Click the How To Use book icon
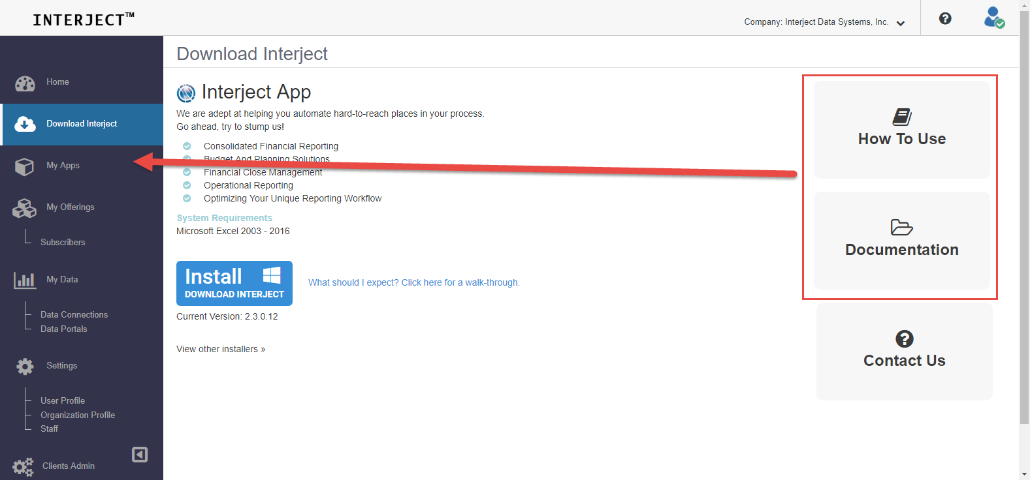 coord(902,117)
